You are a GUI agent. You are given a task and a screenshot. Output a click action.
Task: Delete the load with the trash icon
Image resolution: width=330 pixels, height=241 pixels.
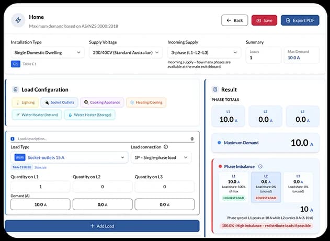pos(192,139)
